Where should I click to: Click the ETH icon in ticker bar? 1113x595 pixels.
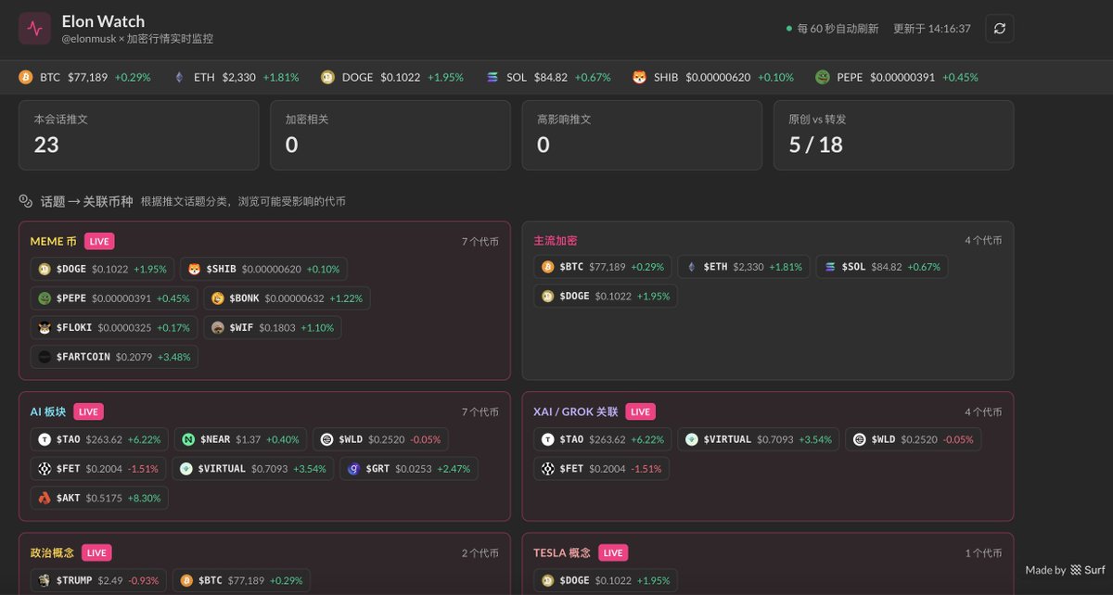click(x=179, y=77)
